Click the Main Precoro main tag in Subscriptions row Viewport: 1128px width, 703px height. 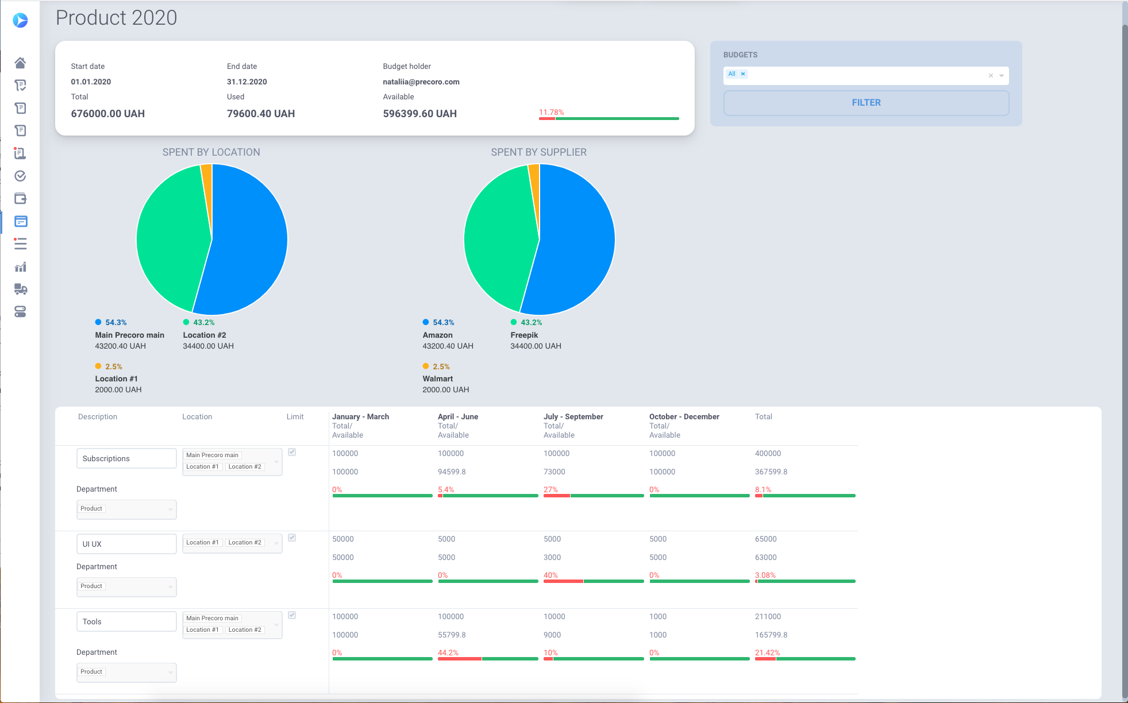point(212,455)
